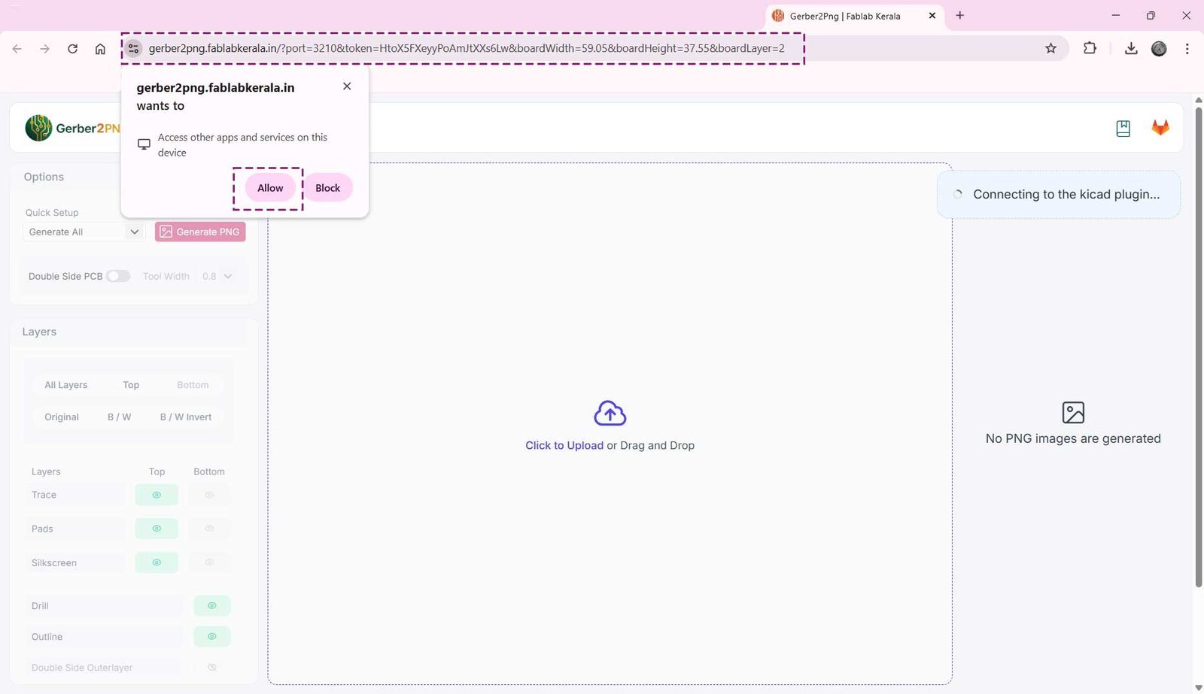Viewport: 1204px width, 694px height.
Task: Click the Generate PNG button
Action: click(x=200, y=232)
